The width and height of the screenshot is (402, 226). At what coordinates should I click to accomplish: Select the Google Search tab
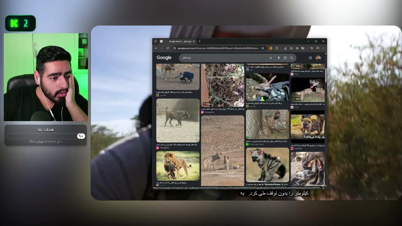(177, 41)
